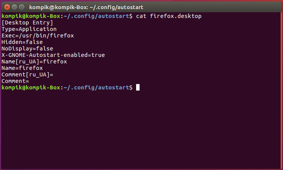283x170 pixels.
Task: Click the X-GNOME-Autostart-enabled=true line
Action: pyautogui.click(x=53, y=55)
